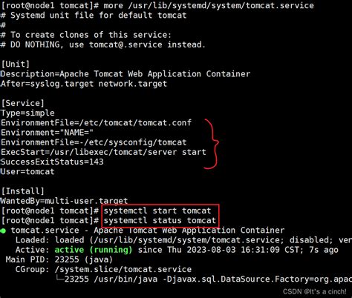
Task: Click the CGroup system.slice path
Action: [x=123, y=269]
